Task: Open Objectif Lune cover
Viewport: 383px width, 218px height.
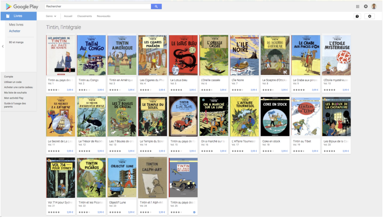Action: 122,178
